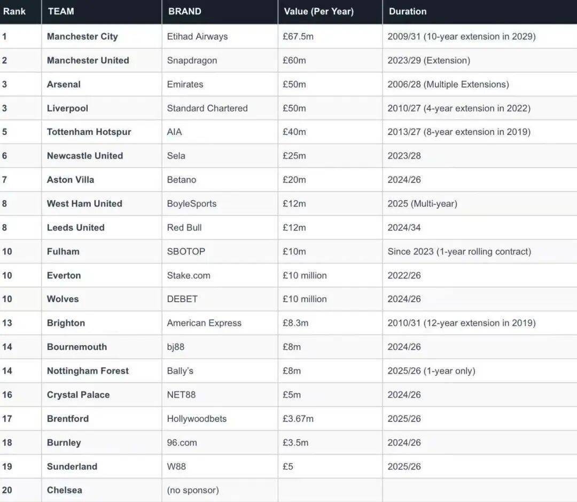Screen dimensions: 577x502
Task: Click the Rank column header
Action: pyautogui.click(x=14, y=11)
